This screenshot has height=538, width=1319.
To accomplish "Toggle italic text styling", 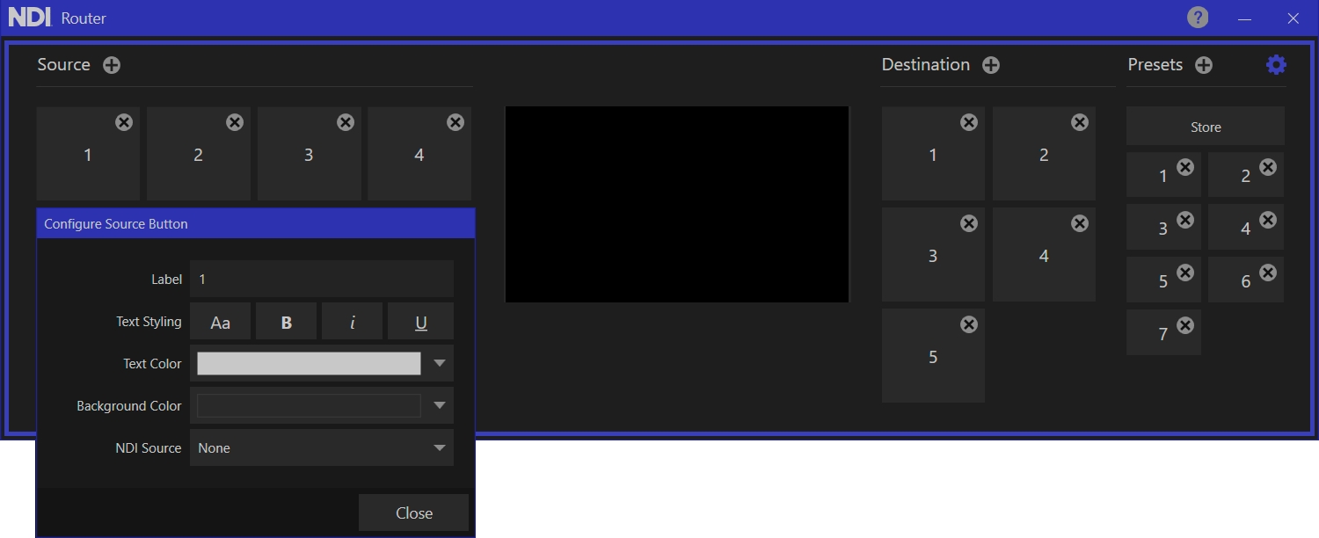I will (x=352, y=322).
